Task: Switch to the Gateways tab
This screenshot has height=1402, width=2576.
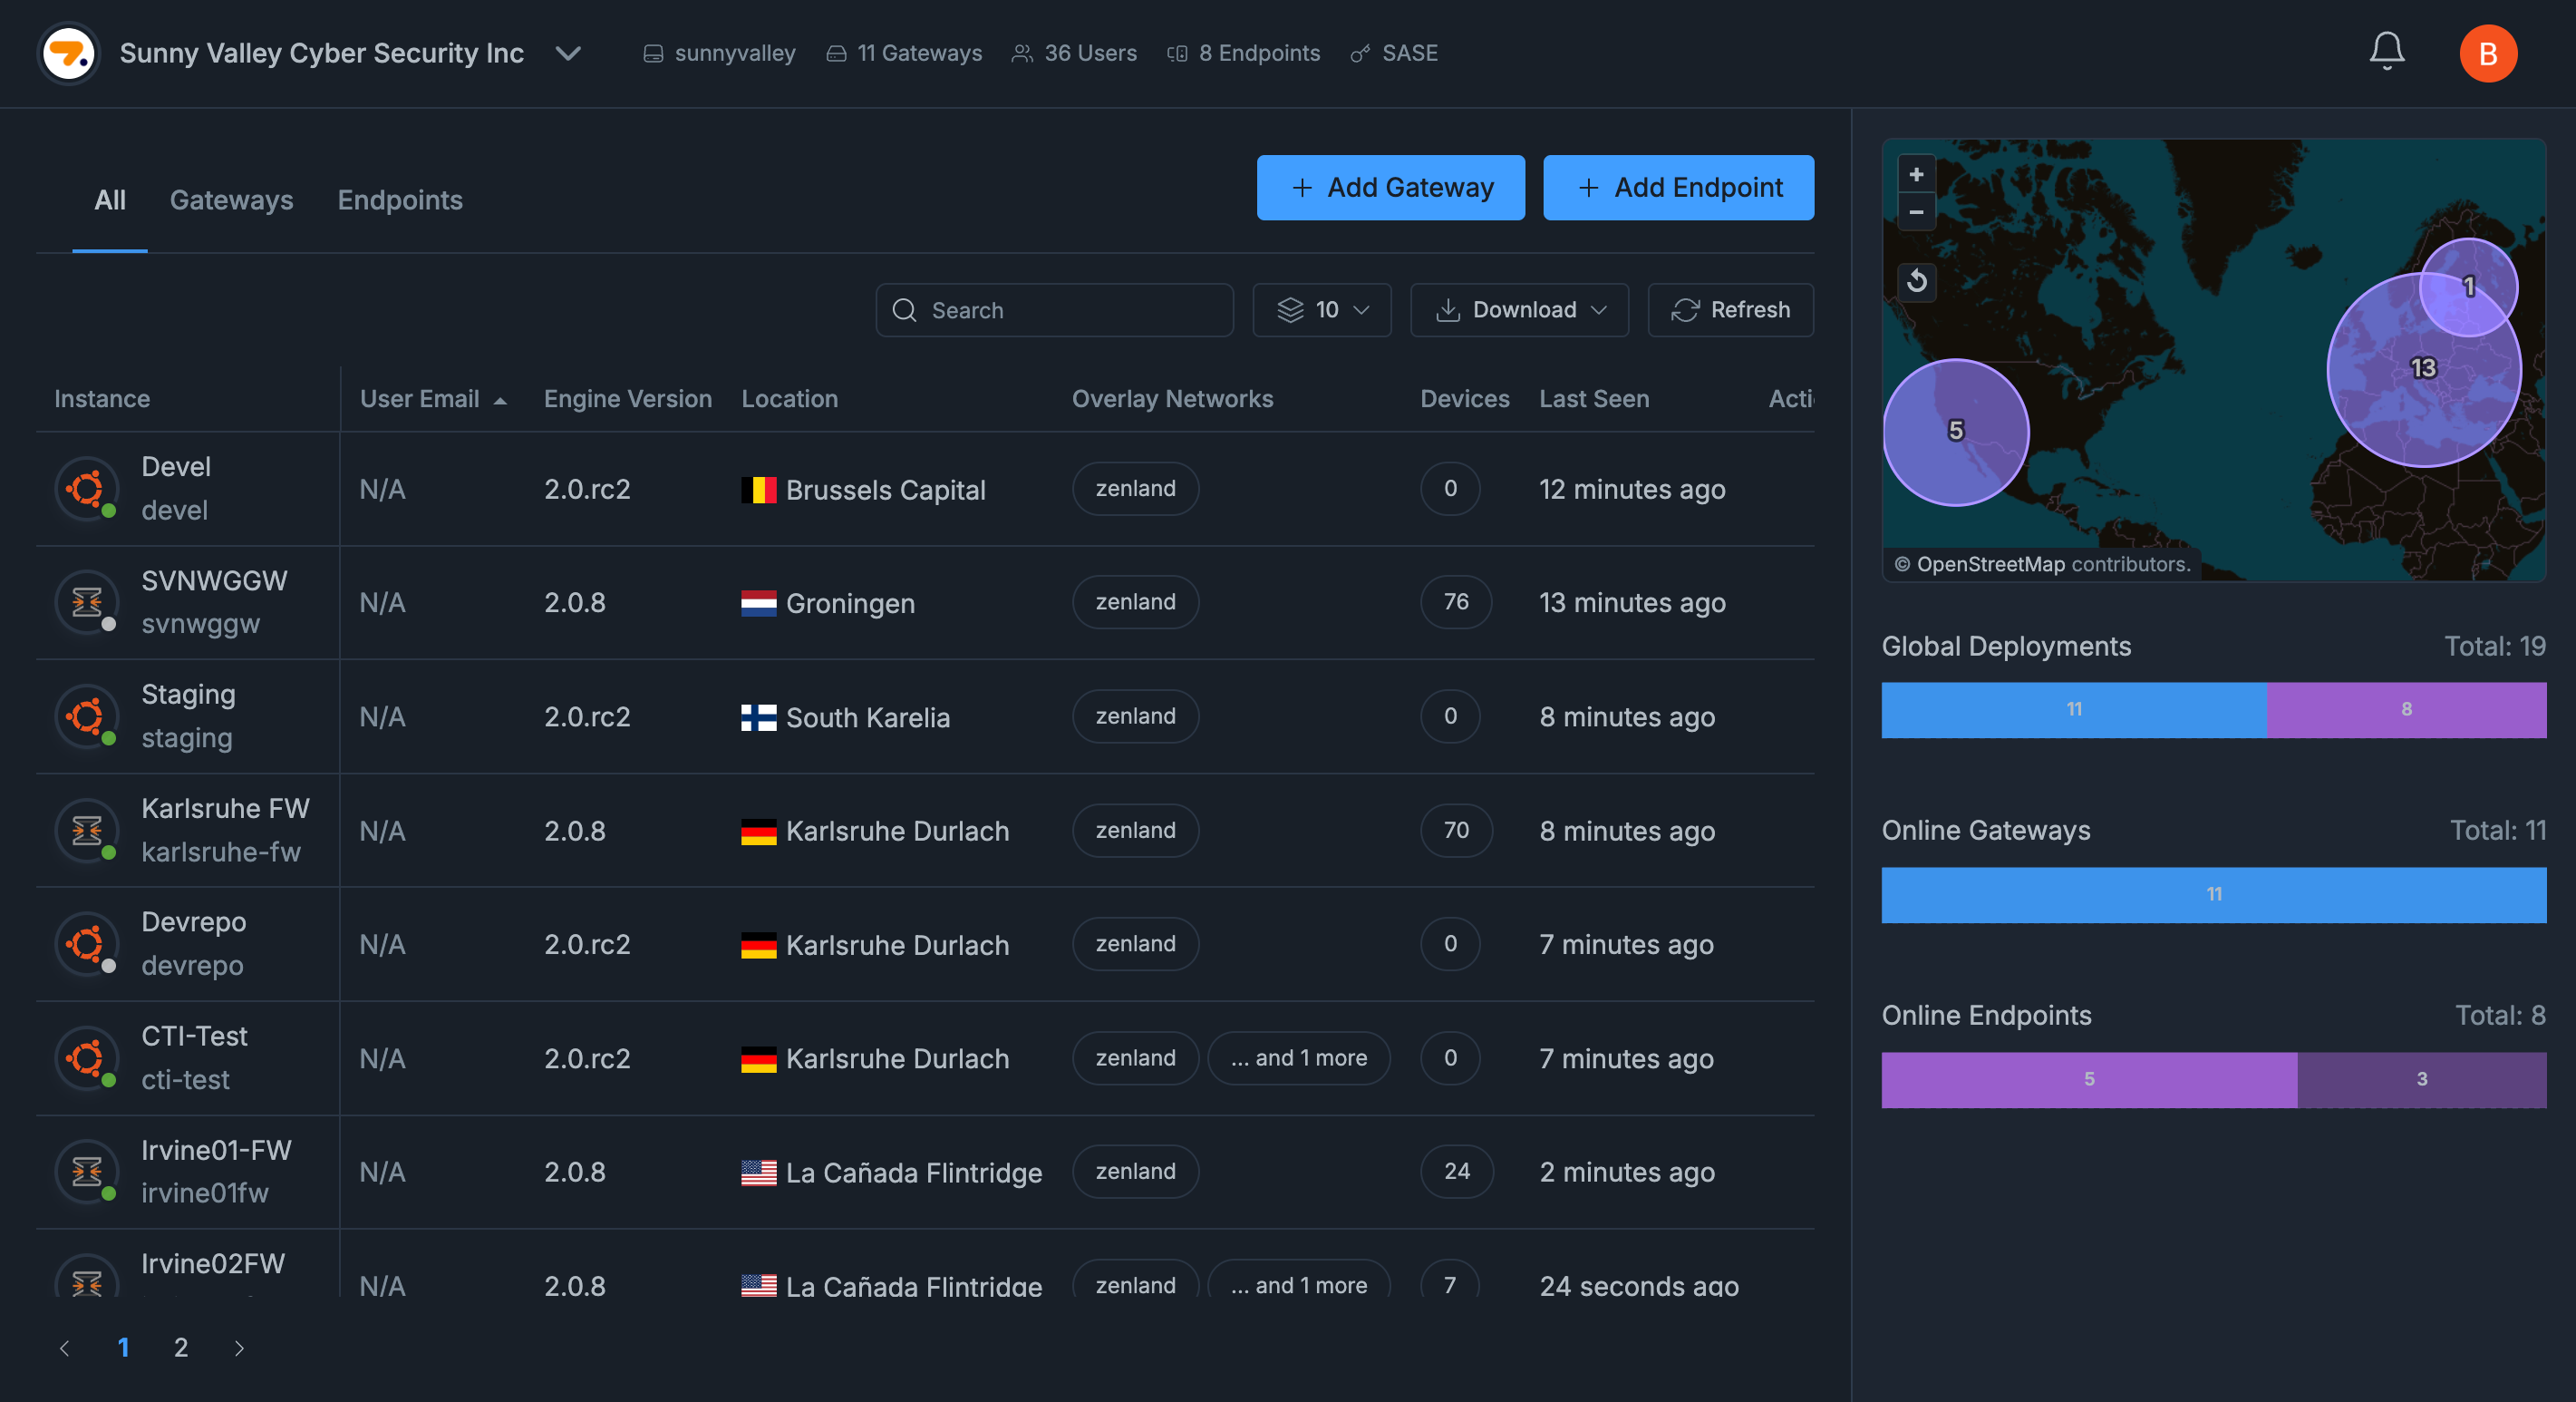Action: pyautogui.click(x=231, y=200)
